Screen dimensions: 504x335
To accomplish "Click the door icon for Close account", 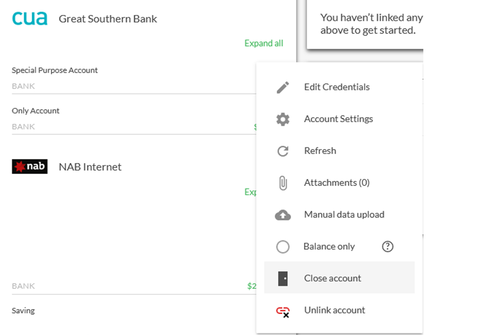I will (283, 278).
